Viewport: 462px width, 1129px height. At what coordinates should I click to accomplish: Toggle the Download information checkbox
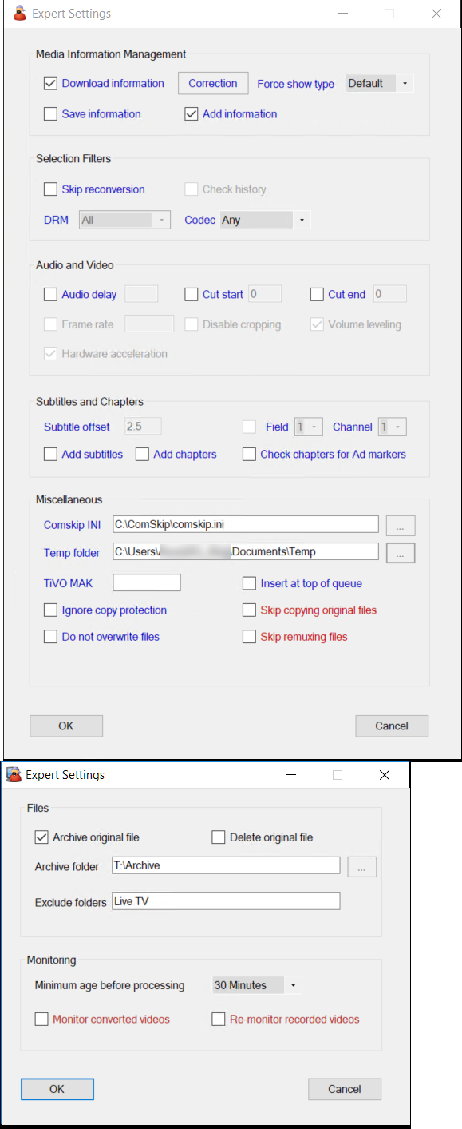point(51,83)
